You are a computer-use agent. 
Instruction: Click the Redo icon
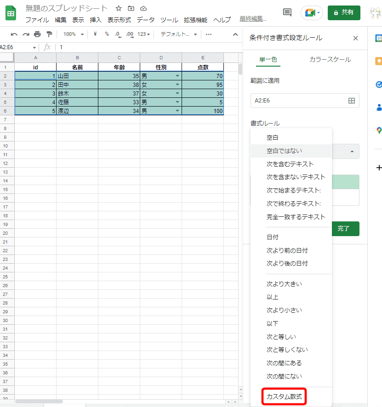tap(26, 34)
